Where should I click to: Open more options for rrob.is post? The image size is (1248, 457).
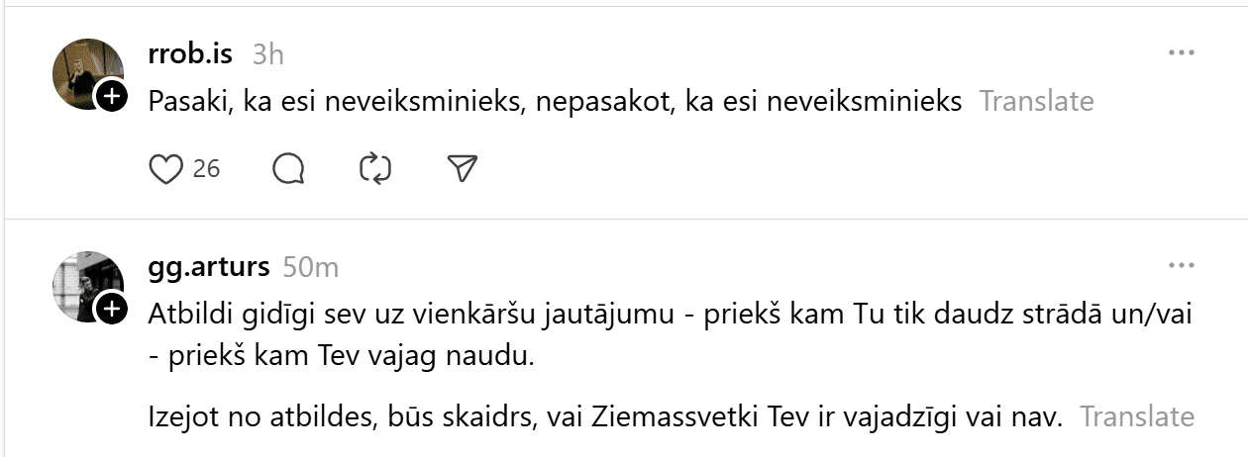point(1182,52)
